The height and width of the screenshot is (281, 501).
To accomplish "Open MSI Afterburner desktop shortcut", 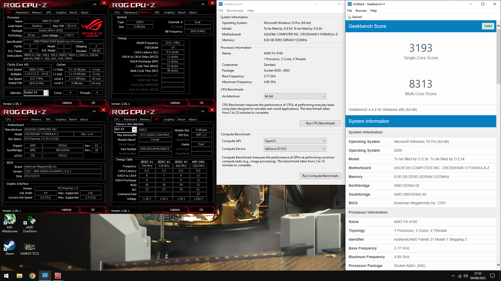I will tap(10, 223).
